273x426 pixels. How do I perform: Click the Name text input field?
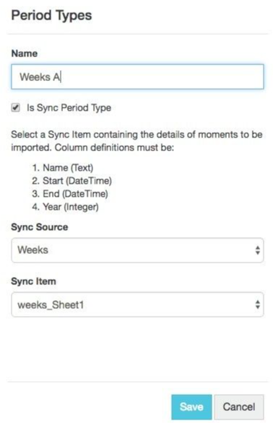[137, 77]
